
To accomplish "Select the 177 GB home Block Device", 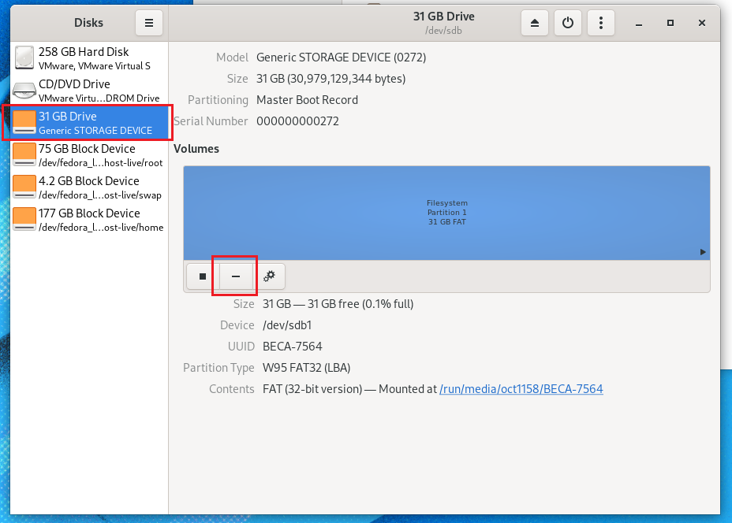I will [x=87, y=219].
